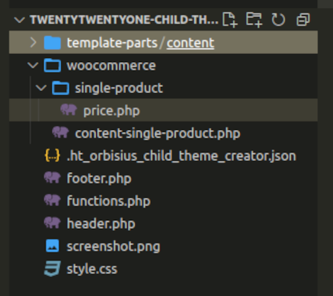Click the single-product folder icon
Image resolution: width=333 pixels, height=296 pixels.
click(x=61, y=88)
